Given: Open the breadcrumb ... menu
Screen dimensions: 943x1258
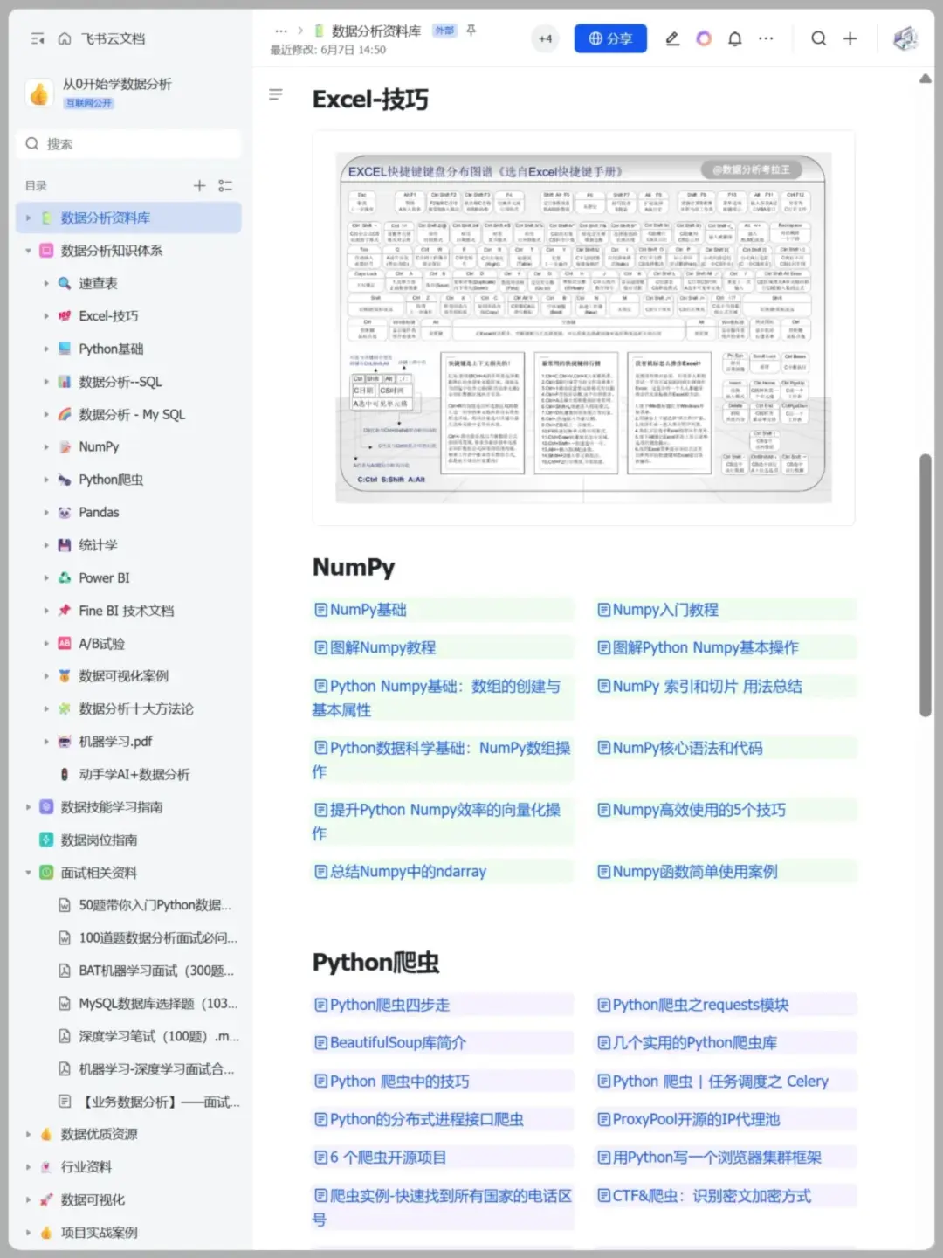Looking at the screenshot, I should (280, 31).
